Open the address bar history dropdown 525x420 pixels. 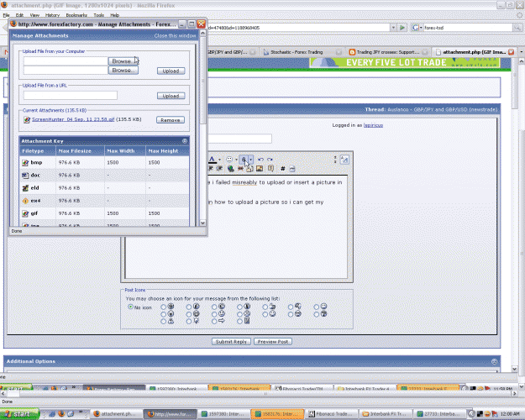click(x=393, y=28)
